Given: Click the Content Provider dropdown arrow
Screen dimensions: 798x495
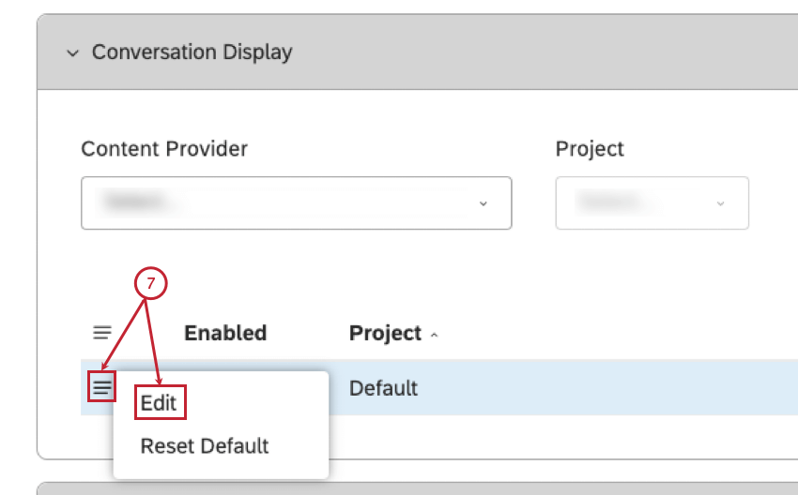Looking at the screenshot, I should click(483, 202).
